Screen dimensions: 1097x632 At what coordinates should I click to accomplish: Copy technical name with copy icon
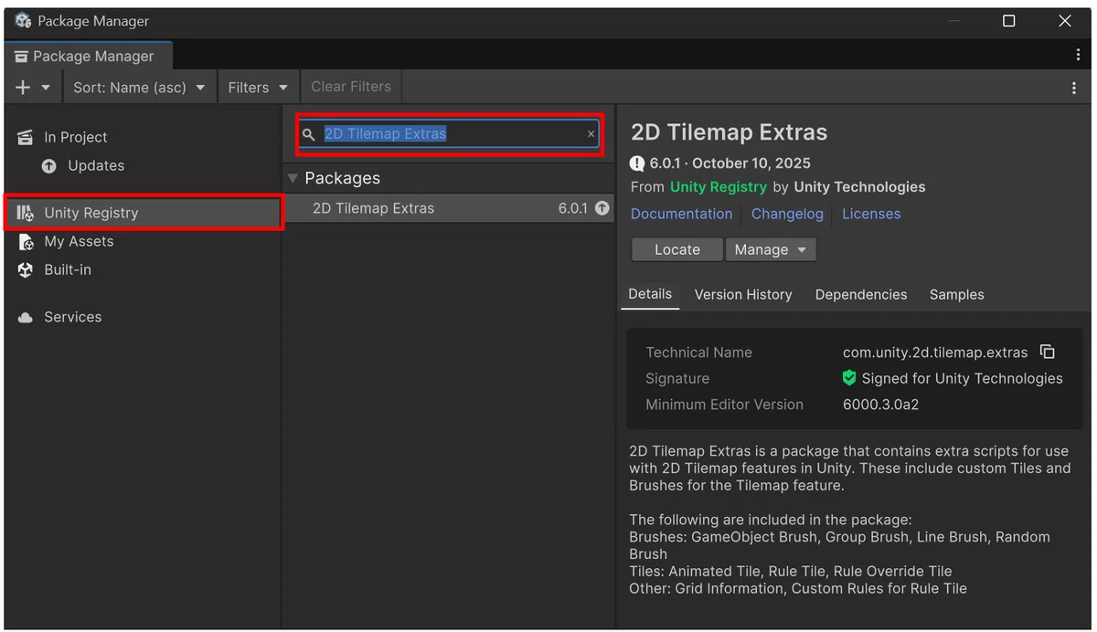pyautogui.click(x=1048, y=352)
